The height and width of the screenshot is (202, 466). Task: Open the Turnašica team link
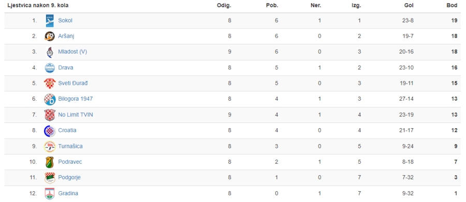tap(70, 146)
